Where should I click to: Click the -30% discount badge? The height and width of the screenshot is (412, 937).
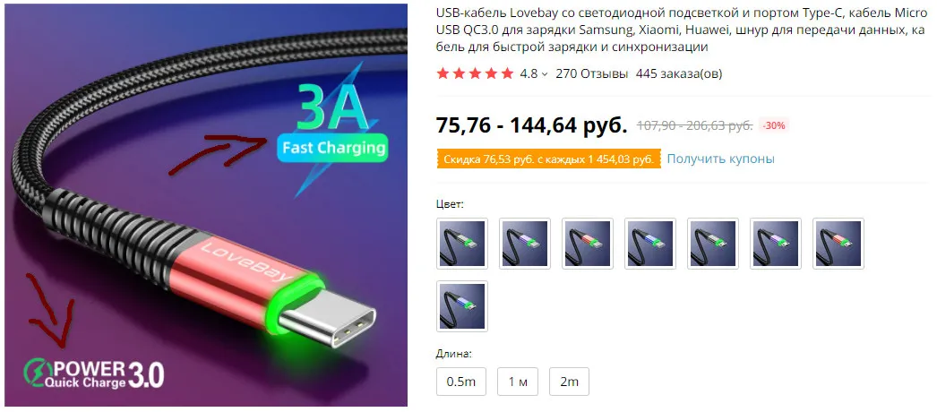click(774, 125)
